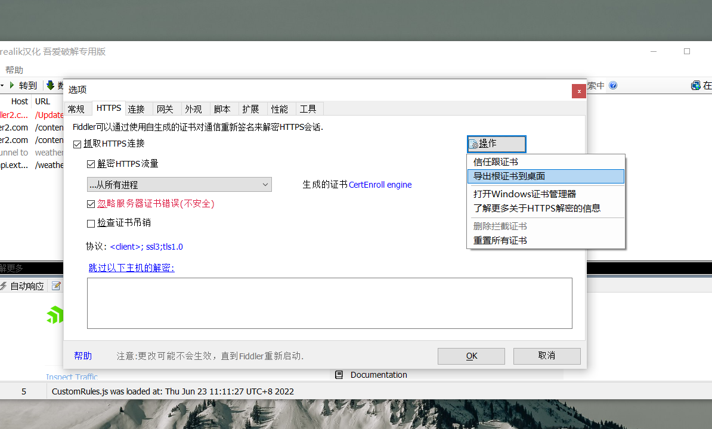Screen dimensions: 712x429
Task: Uncheck the 解密HTTPS流量 checkbox
Action: (x=91, y=164)
